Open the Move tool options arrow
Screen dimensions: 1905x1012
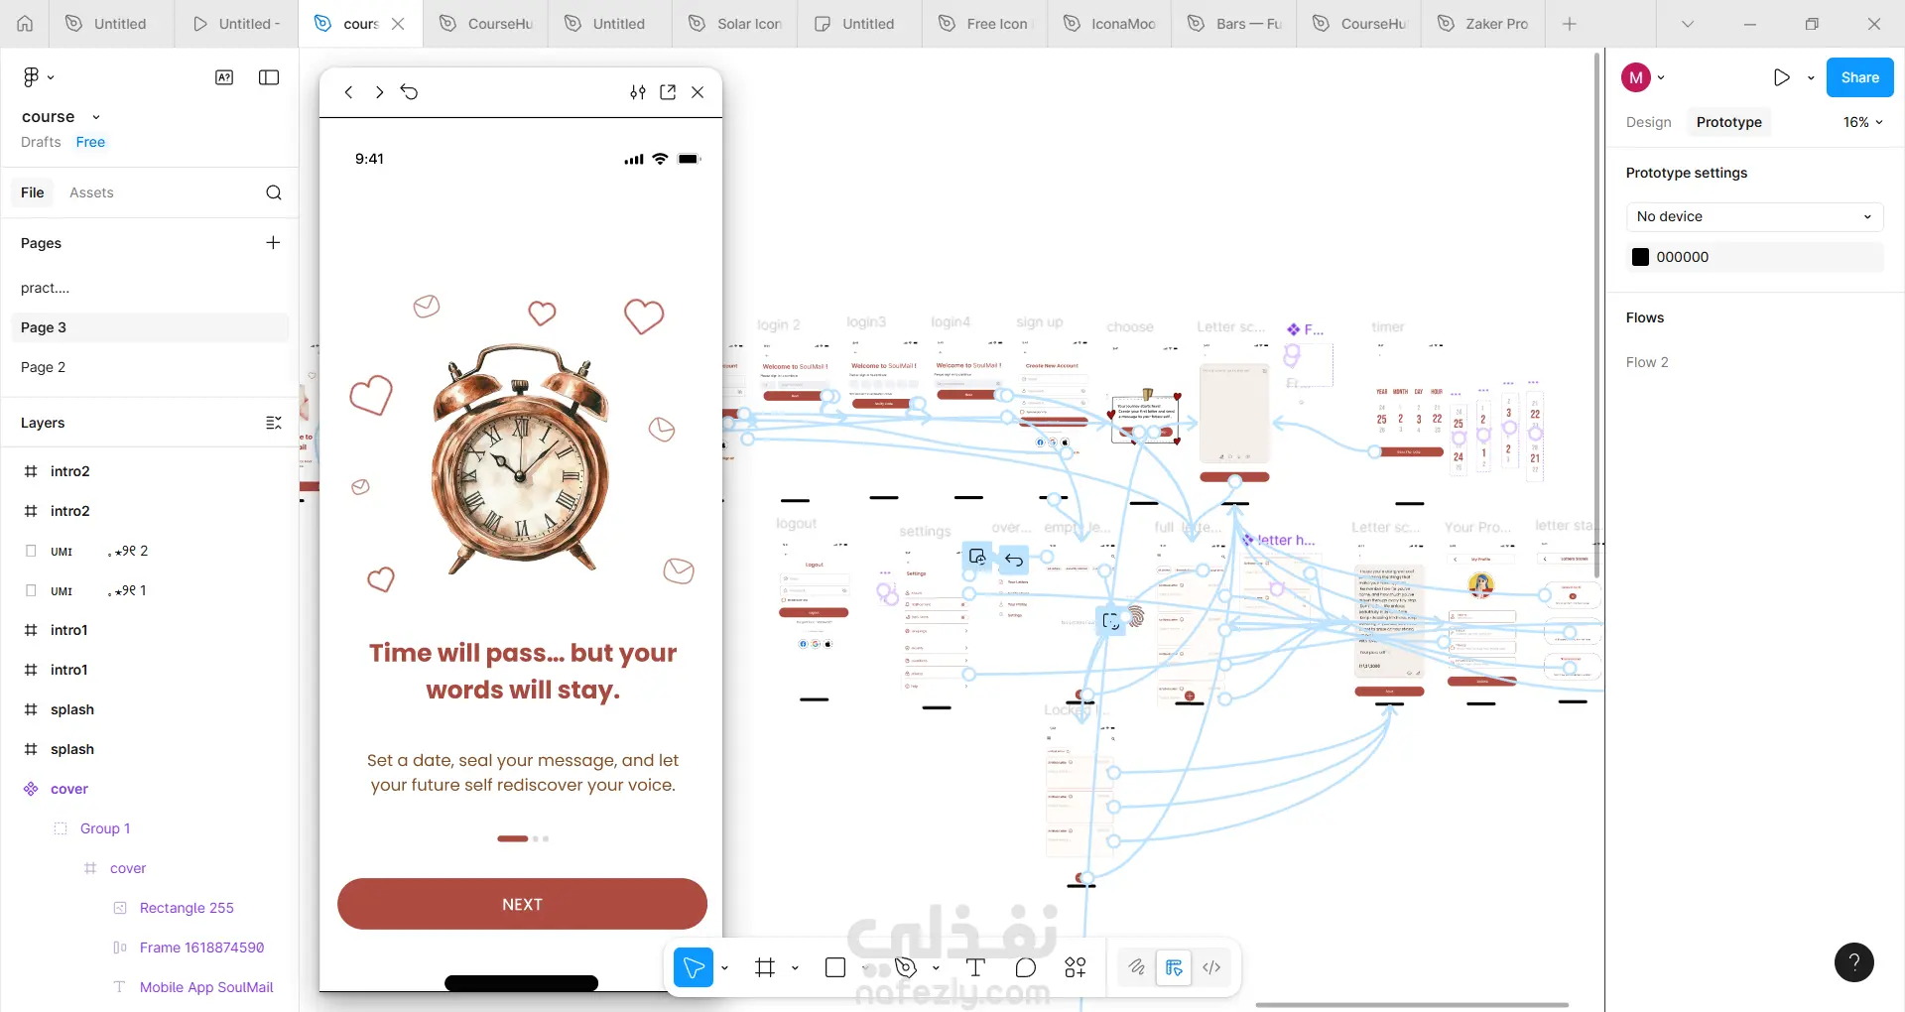724,967
